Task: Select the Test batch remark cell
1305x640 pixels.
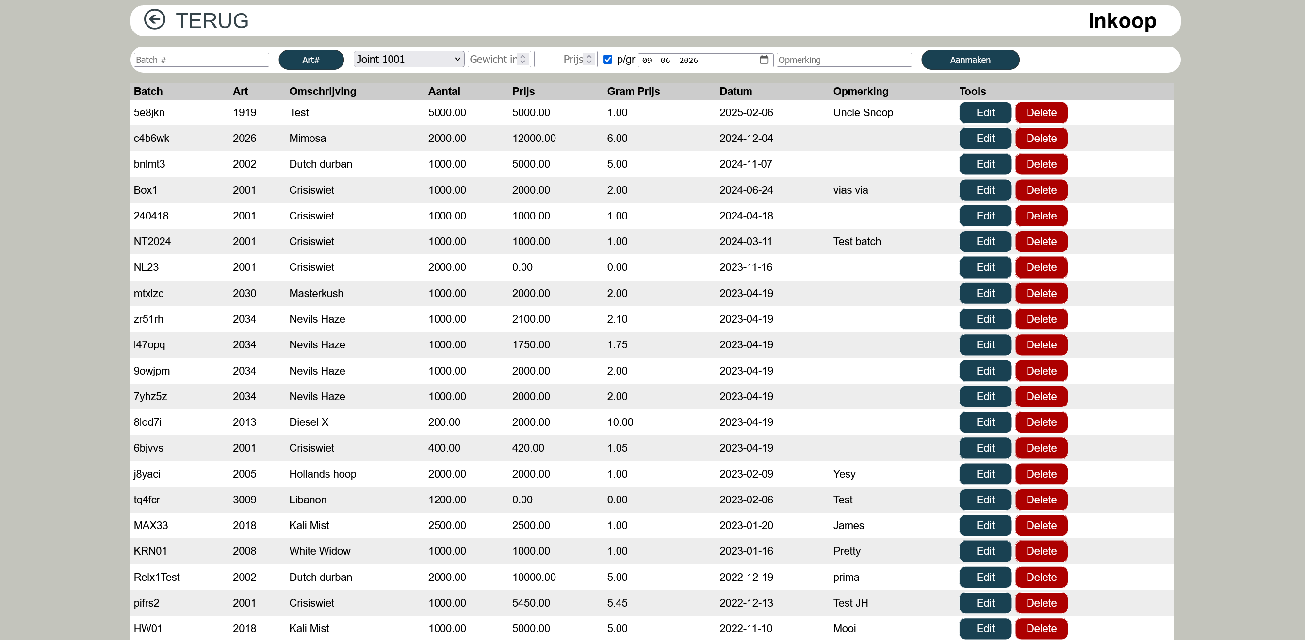Action: (x=857, y=241)
